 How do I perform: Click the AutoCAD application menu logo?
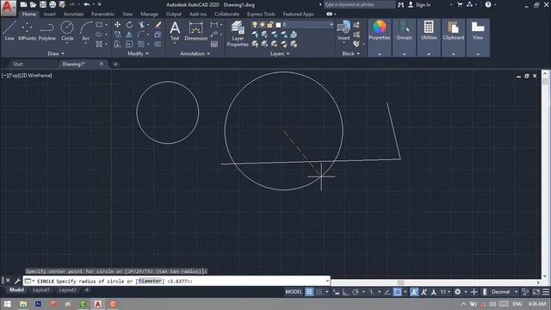click(x=8, y=8)
